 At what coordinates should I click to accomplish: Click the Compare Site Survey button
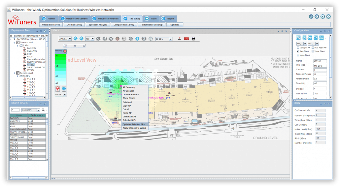124,25
